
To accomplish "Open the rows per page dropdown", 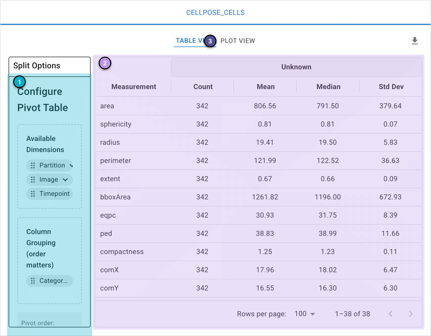I will pyautogui.click(x=305, y=314).
